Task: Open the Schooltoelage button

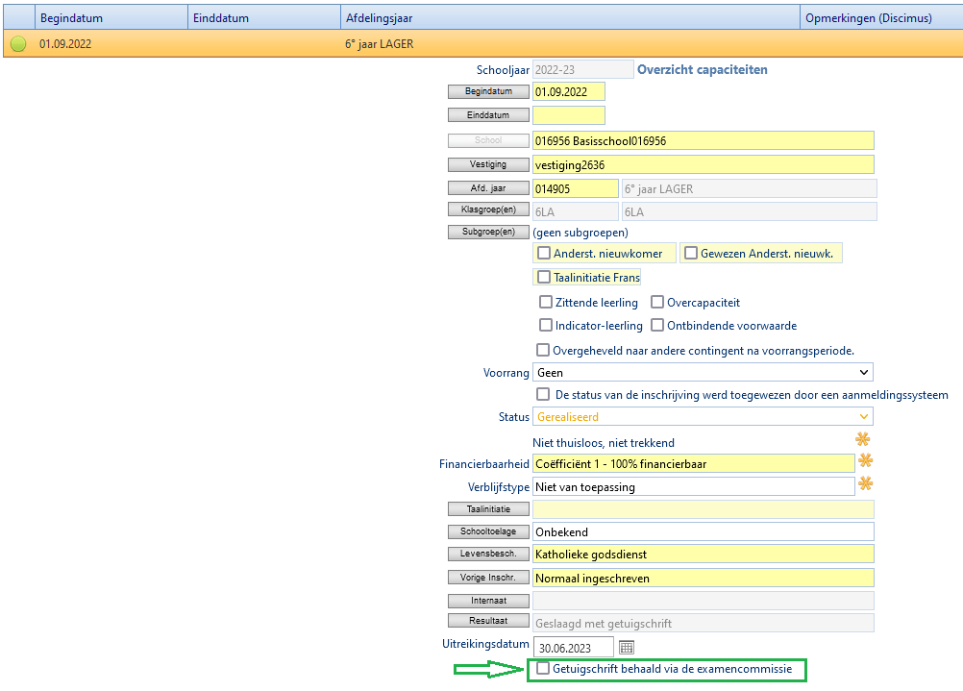Action: (x=488, y=531)
